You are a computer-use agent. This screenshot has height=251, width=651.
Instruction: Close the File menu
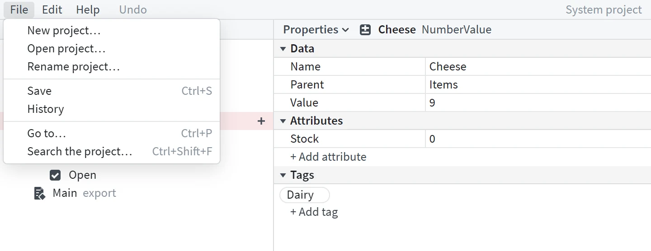pos(19,9)
